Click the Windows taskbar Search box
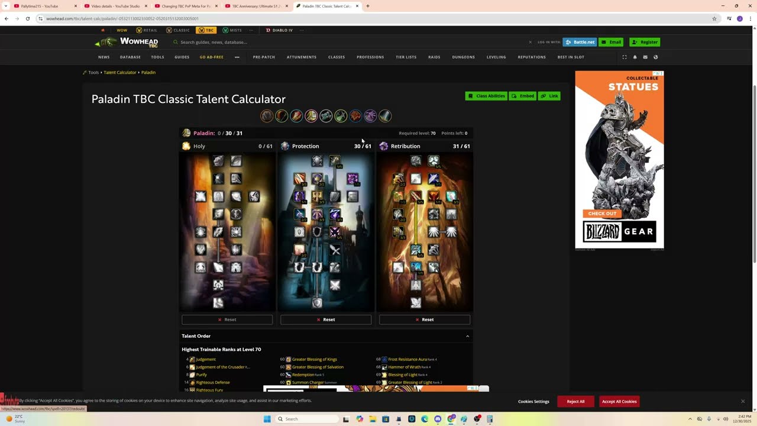Image resolution: width=757 pixels, height=426 pixels. click(x=308, y=419)
